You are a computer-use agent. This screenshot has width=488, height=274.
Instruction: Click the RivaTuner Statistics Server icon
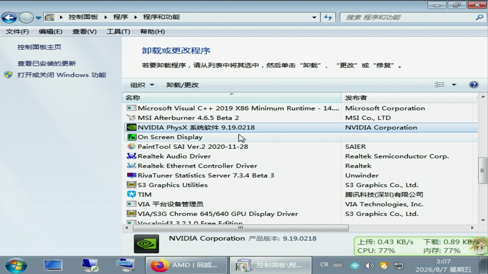click(x=131, y=175)
